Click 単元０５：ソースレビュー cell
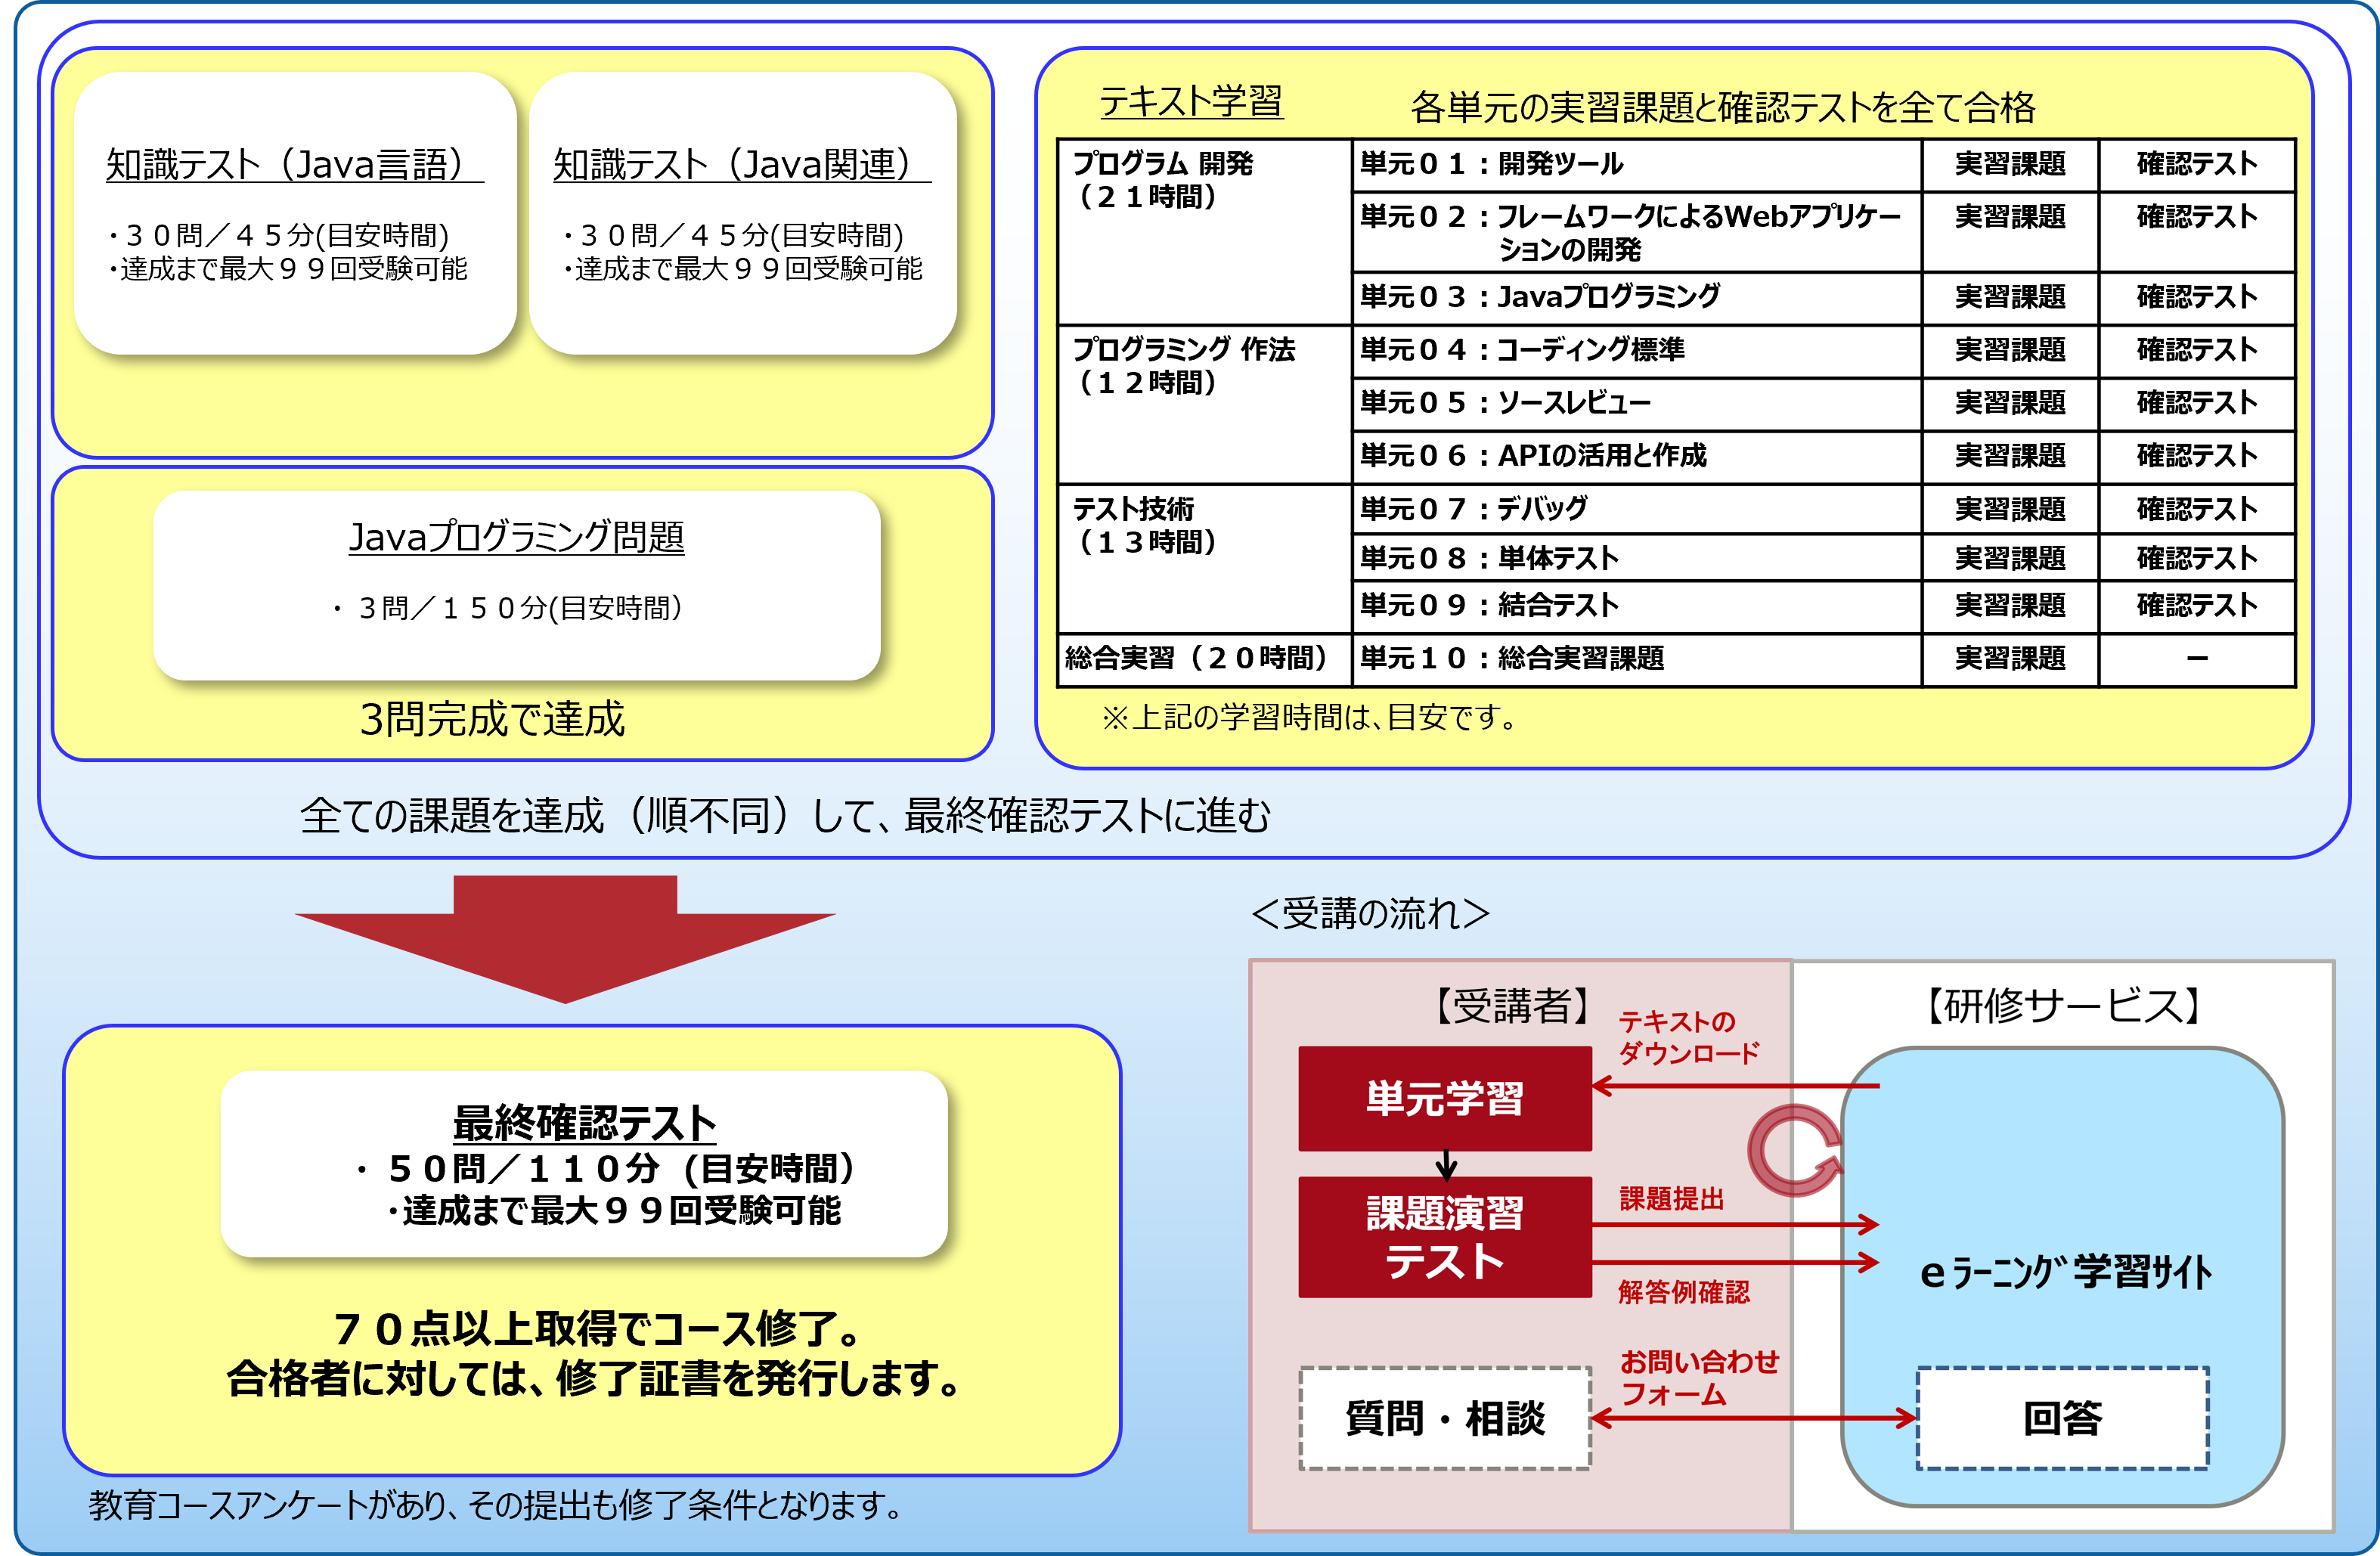 [x=1636, y=404]
